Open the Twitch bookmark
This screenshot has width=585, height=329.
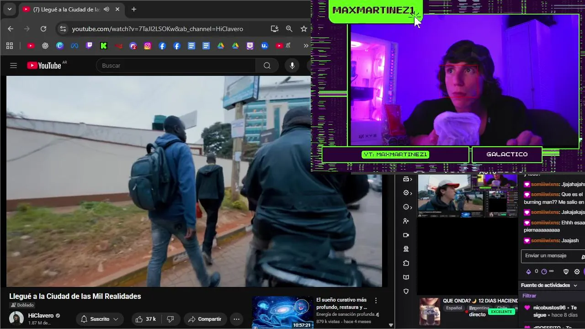coord(89,46)
